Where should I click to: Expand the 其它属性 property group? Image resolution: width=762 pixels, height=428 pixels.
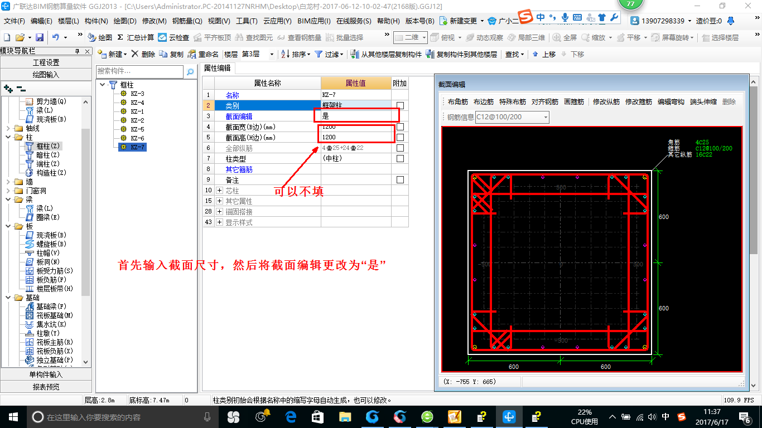pyautogui.click(x=219, y=201)
